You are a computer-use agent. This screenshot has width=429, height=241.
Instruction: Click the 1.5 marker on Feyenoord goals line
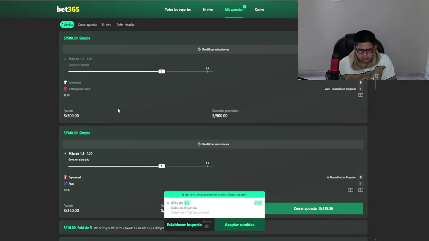click(x=207, y=164)
